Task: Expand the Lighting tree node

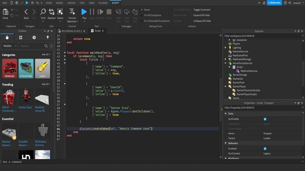Action: coord(225,47)
